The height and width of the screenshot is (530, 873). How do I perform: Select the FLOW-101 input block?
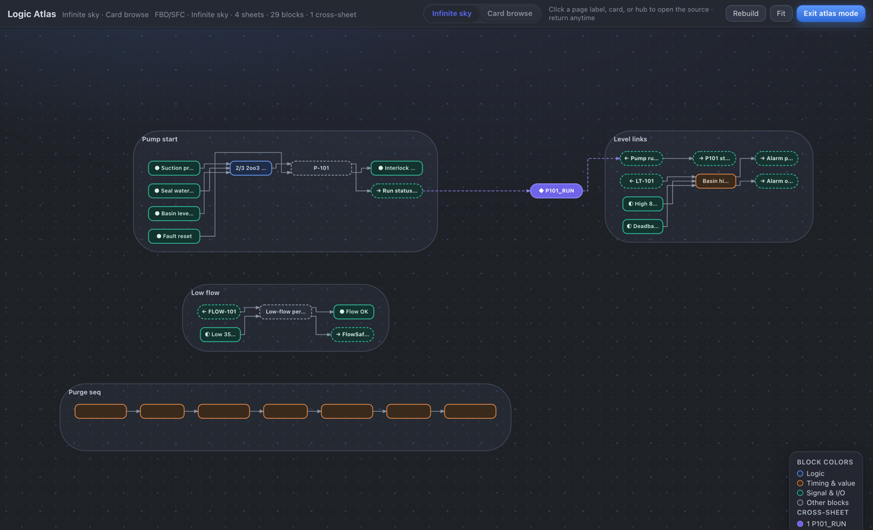(x=219, y=312)
